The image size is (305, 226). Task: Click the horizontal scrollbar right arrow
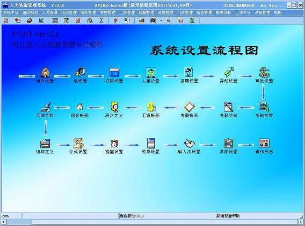coord(301,222)
